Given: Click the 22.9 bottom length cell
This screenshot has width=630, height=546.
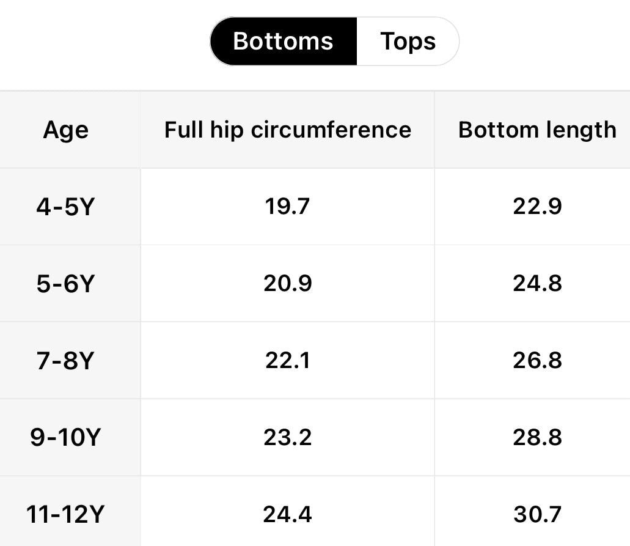Looking at the screenshot, I should pos(537,207).
